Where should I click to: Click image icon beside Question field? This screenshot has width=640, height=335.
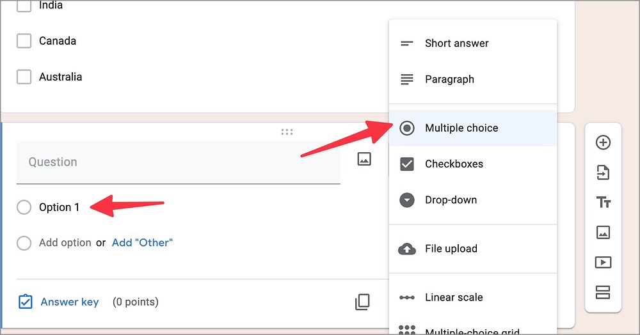click(364, 159)
